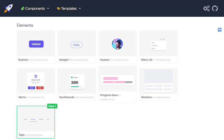Click the rocket logo icon
The height and width of the screenshot is (140, 224).
click(8, 8)
